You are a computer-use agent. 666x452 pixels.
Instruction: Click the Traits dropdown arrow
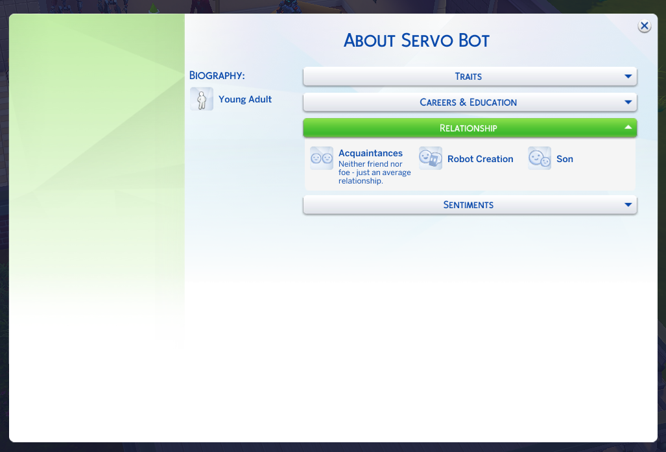coord(627,77)
